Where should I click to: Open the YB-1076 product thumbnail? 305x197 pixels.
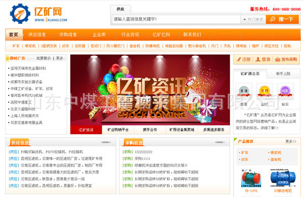251,178
